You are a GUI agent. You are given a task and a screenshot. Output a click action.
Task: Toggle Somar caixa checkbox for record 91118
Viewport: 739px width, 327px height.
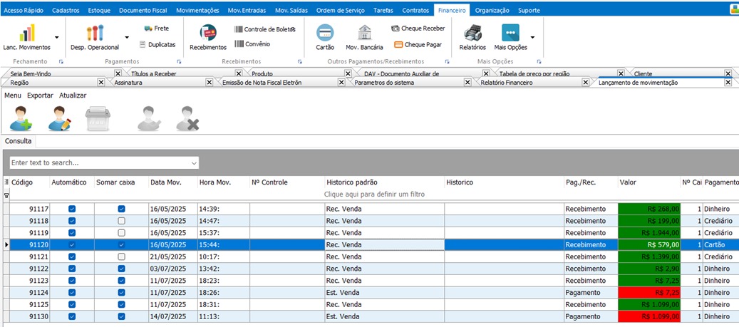(121, 221)
